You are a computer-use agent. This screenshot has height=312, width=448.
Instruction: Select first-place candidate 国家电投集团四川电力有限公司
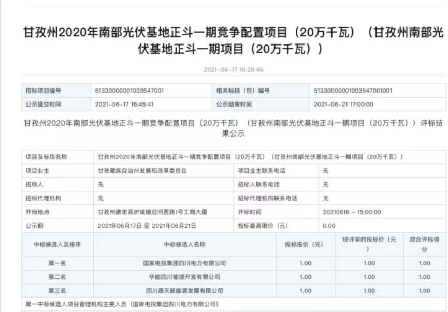click(185, 263)
